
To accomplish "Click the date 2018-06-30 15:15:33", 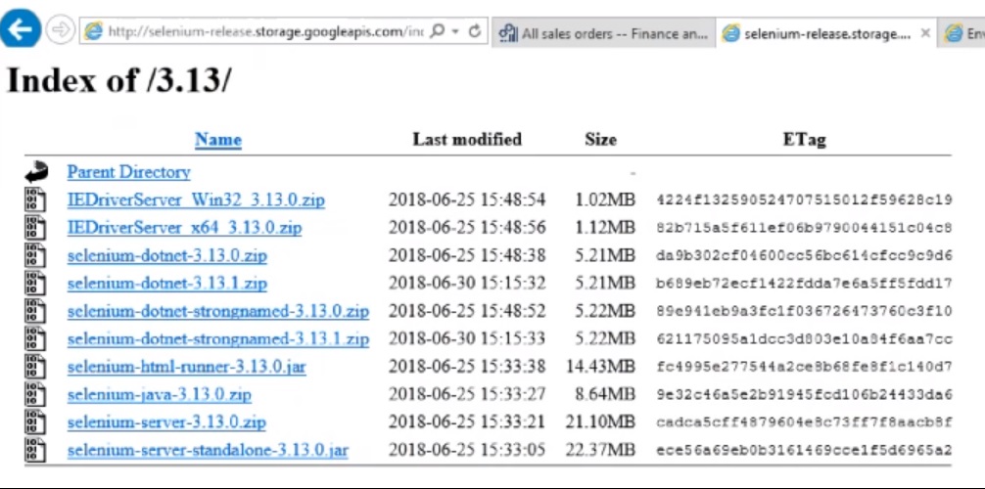I will 467,339.
